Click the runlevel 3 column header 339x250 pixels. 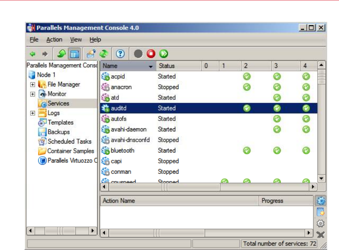pos(286,66)
